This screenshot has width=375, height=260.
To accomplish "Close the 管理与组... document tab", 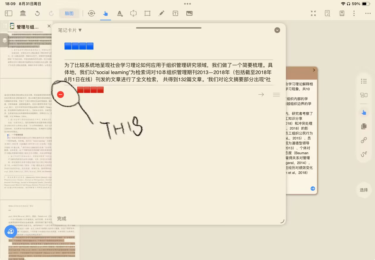I will (49, 26).
